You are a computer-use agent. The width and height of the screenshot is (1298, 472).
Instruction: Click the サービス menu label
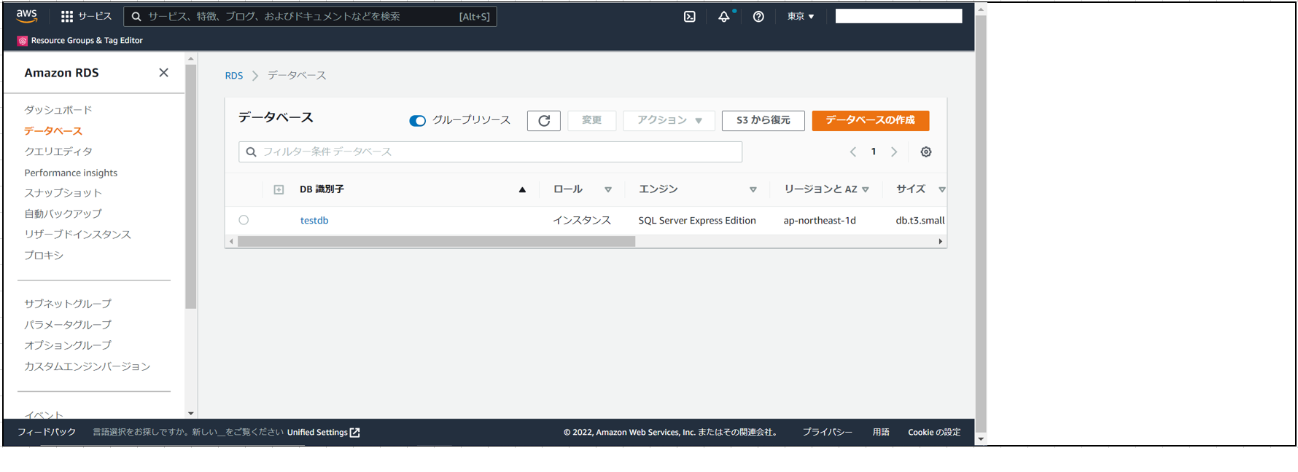click(x=95, y=16)
